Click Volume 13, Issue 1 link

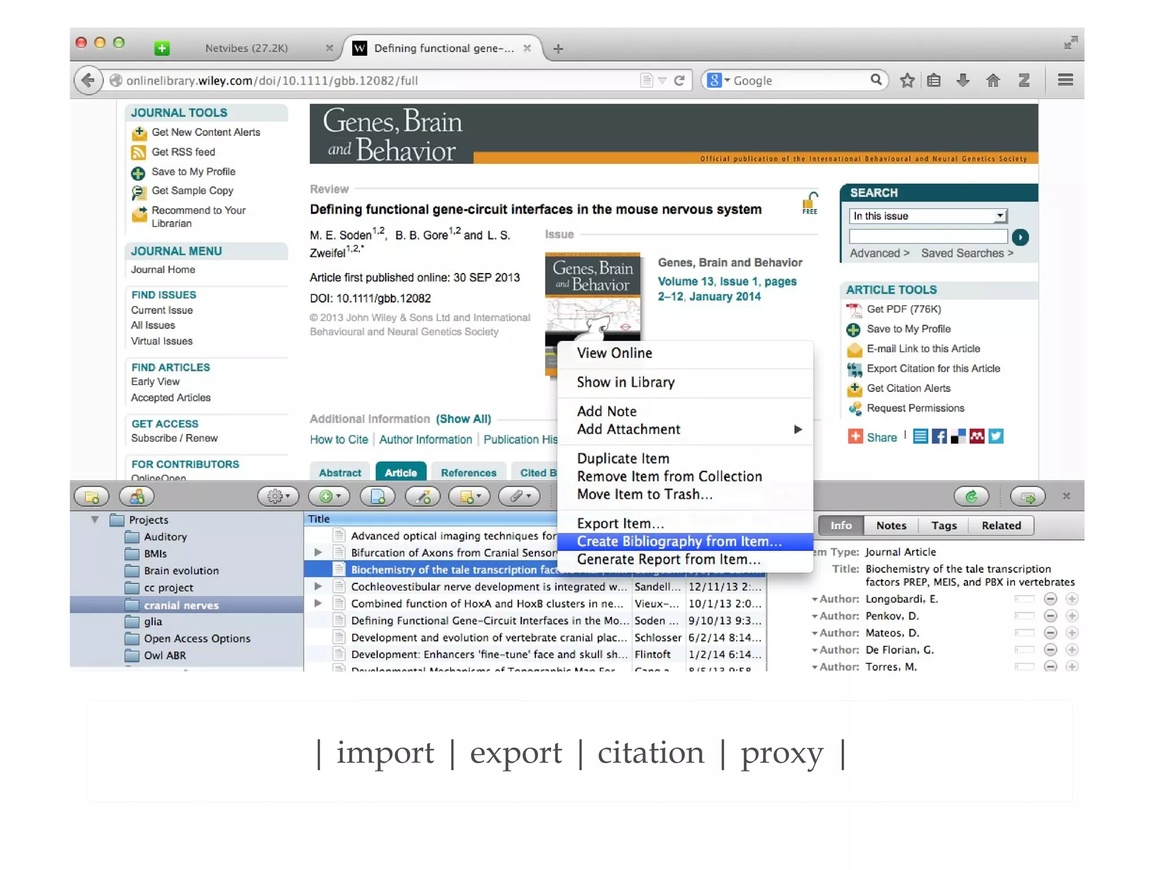727,289
